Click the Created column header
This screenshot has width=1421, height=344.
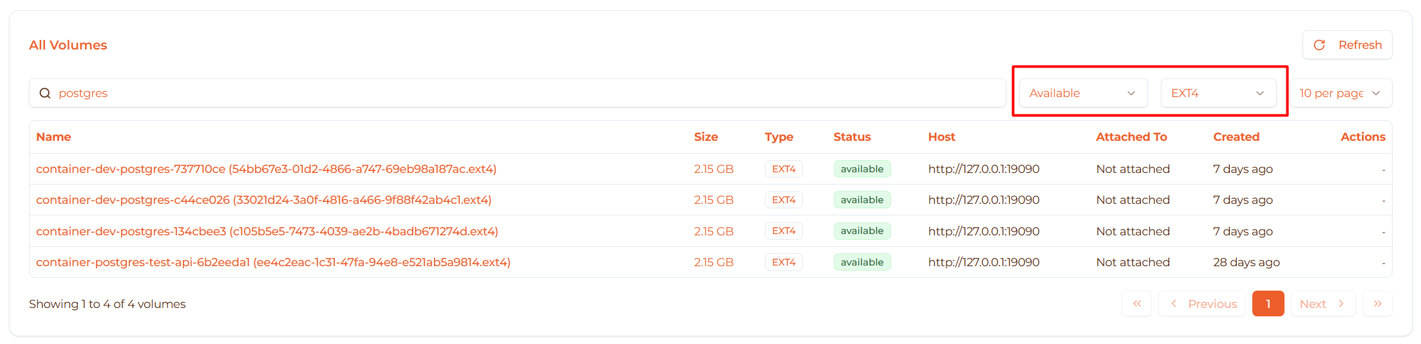(x=1236, y=137)
